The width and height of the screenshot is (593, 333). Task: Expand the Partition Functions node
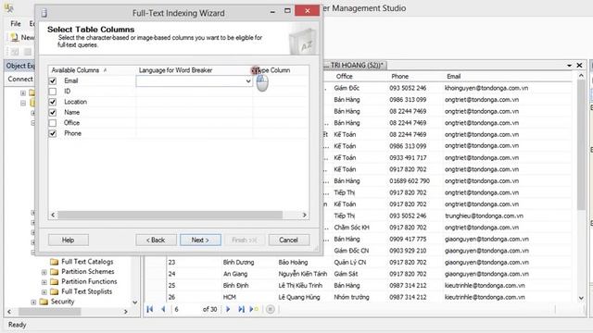[x=44, y=282]
